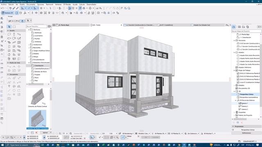The width and height of the screenshot is (262, 147).
Task: Collapse the Alzados group in the navigator
Action: 234,53
